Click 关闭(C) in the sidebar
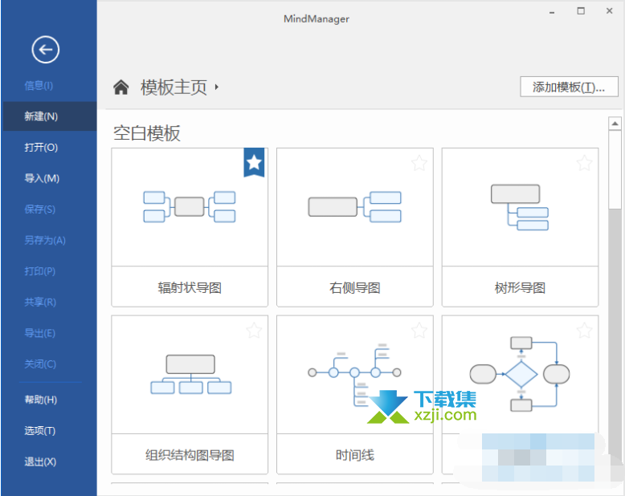Viewport: 625px width, 496px height. [x=40, y=364]
